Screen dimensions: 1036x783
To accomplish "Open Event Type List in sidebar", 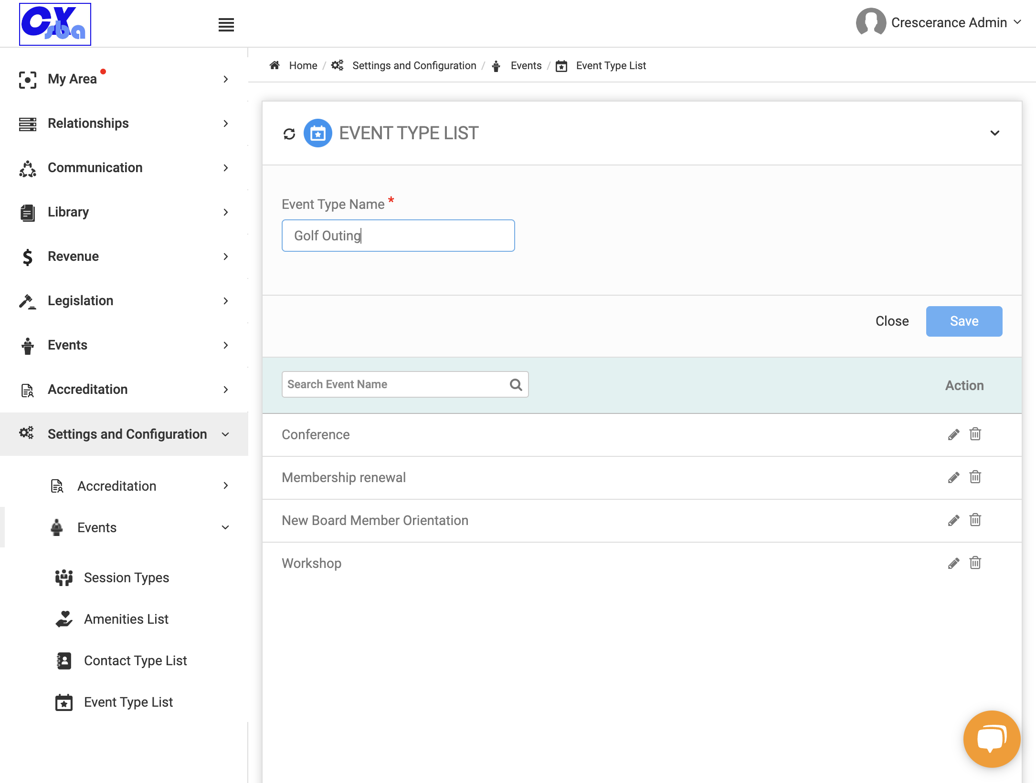I will [x=128, y=702].
